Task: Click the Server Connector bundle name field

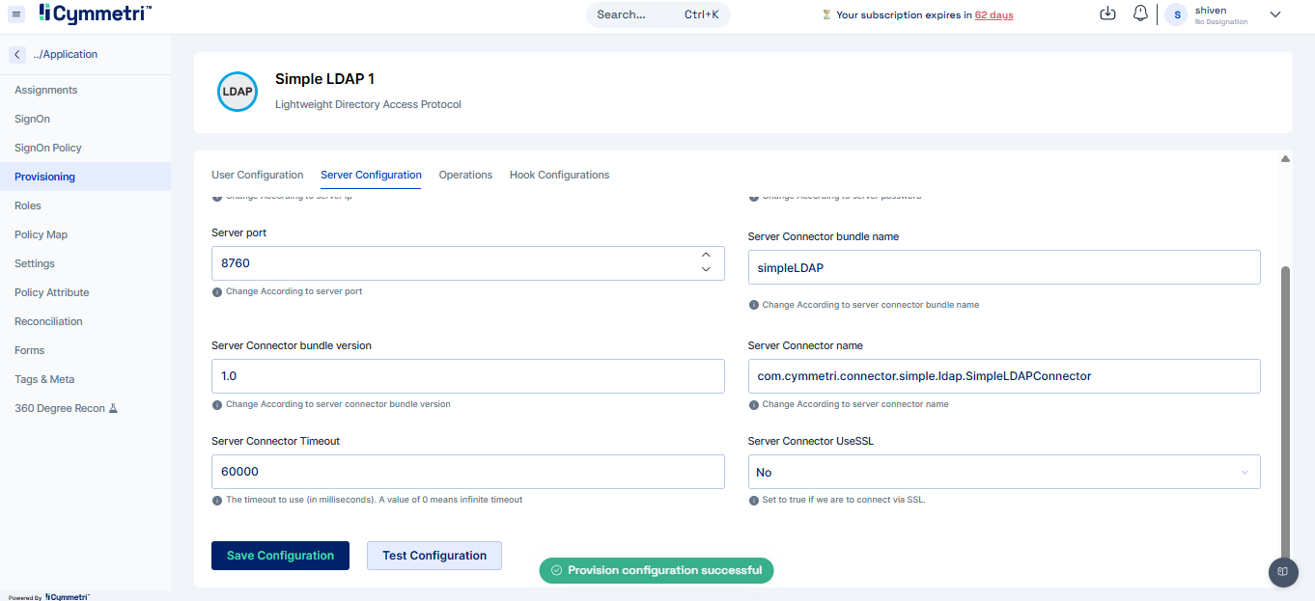Action: [1004, 267]
